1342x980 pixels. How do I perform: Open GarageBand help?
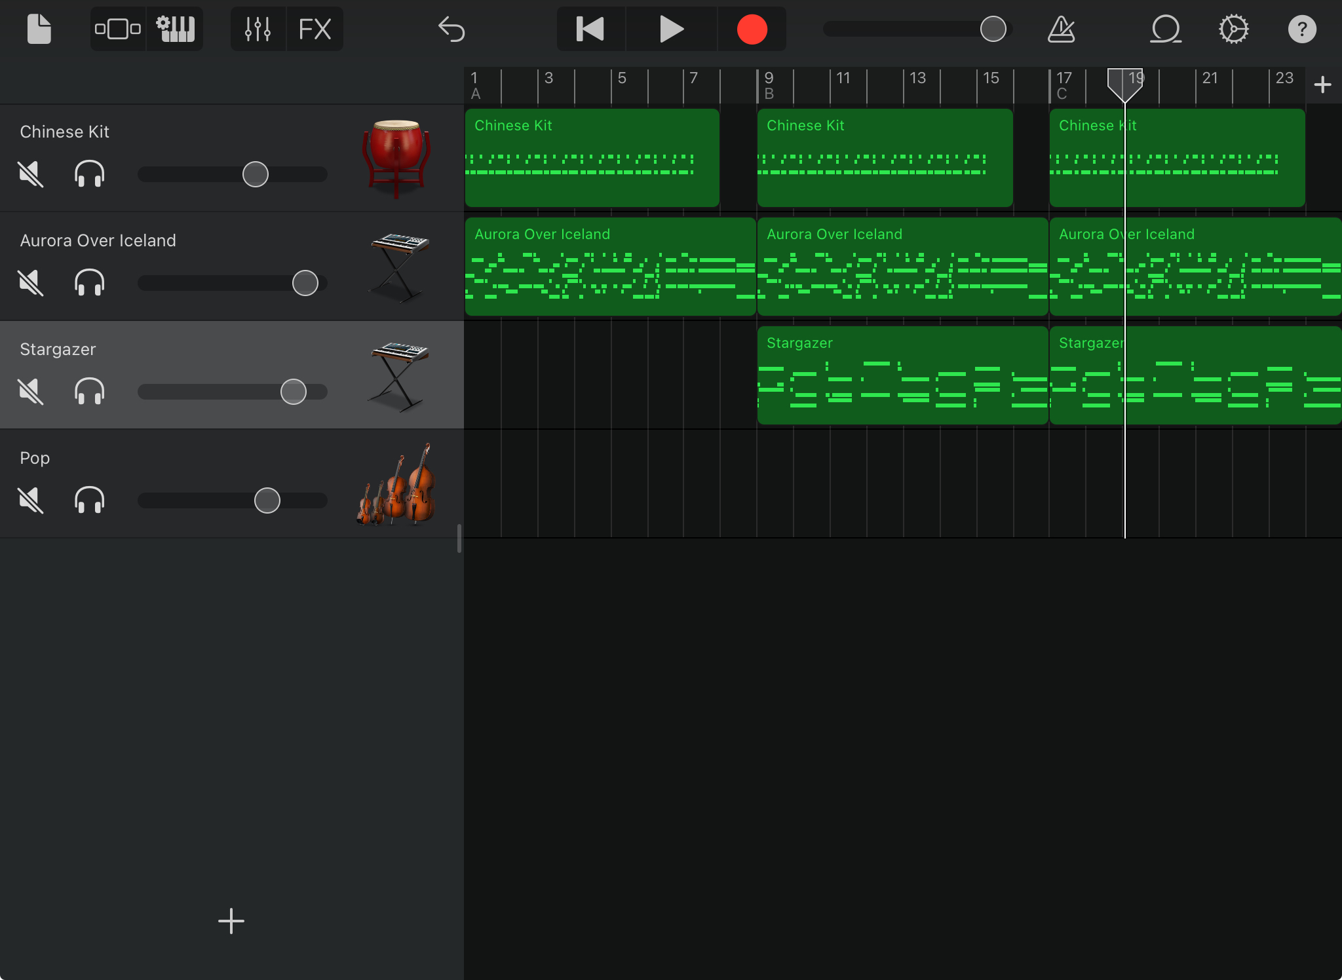click(x=1302, y=29)
